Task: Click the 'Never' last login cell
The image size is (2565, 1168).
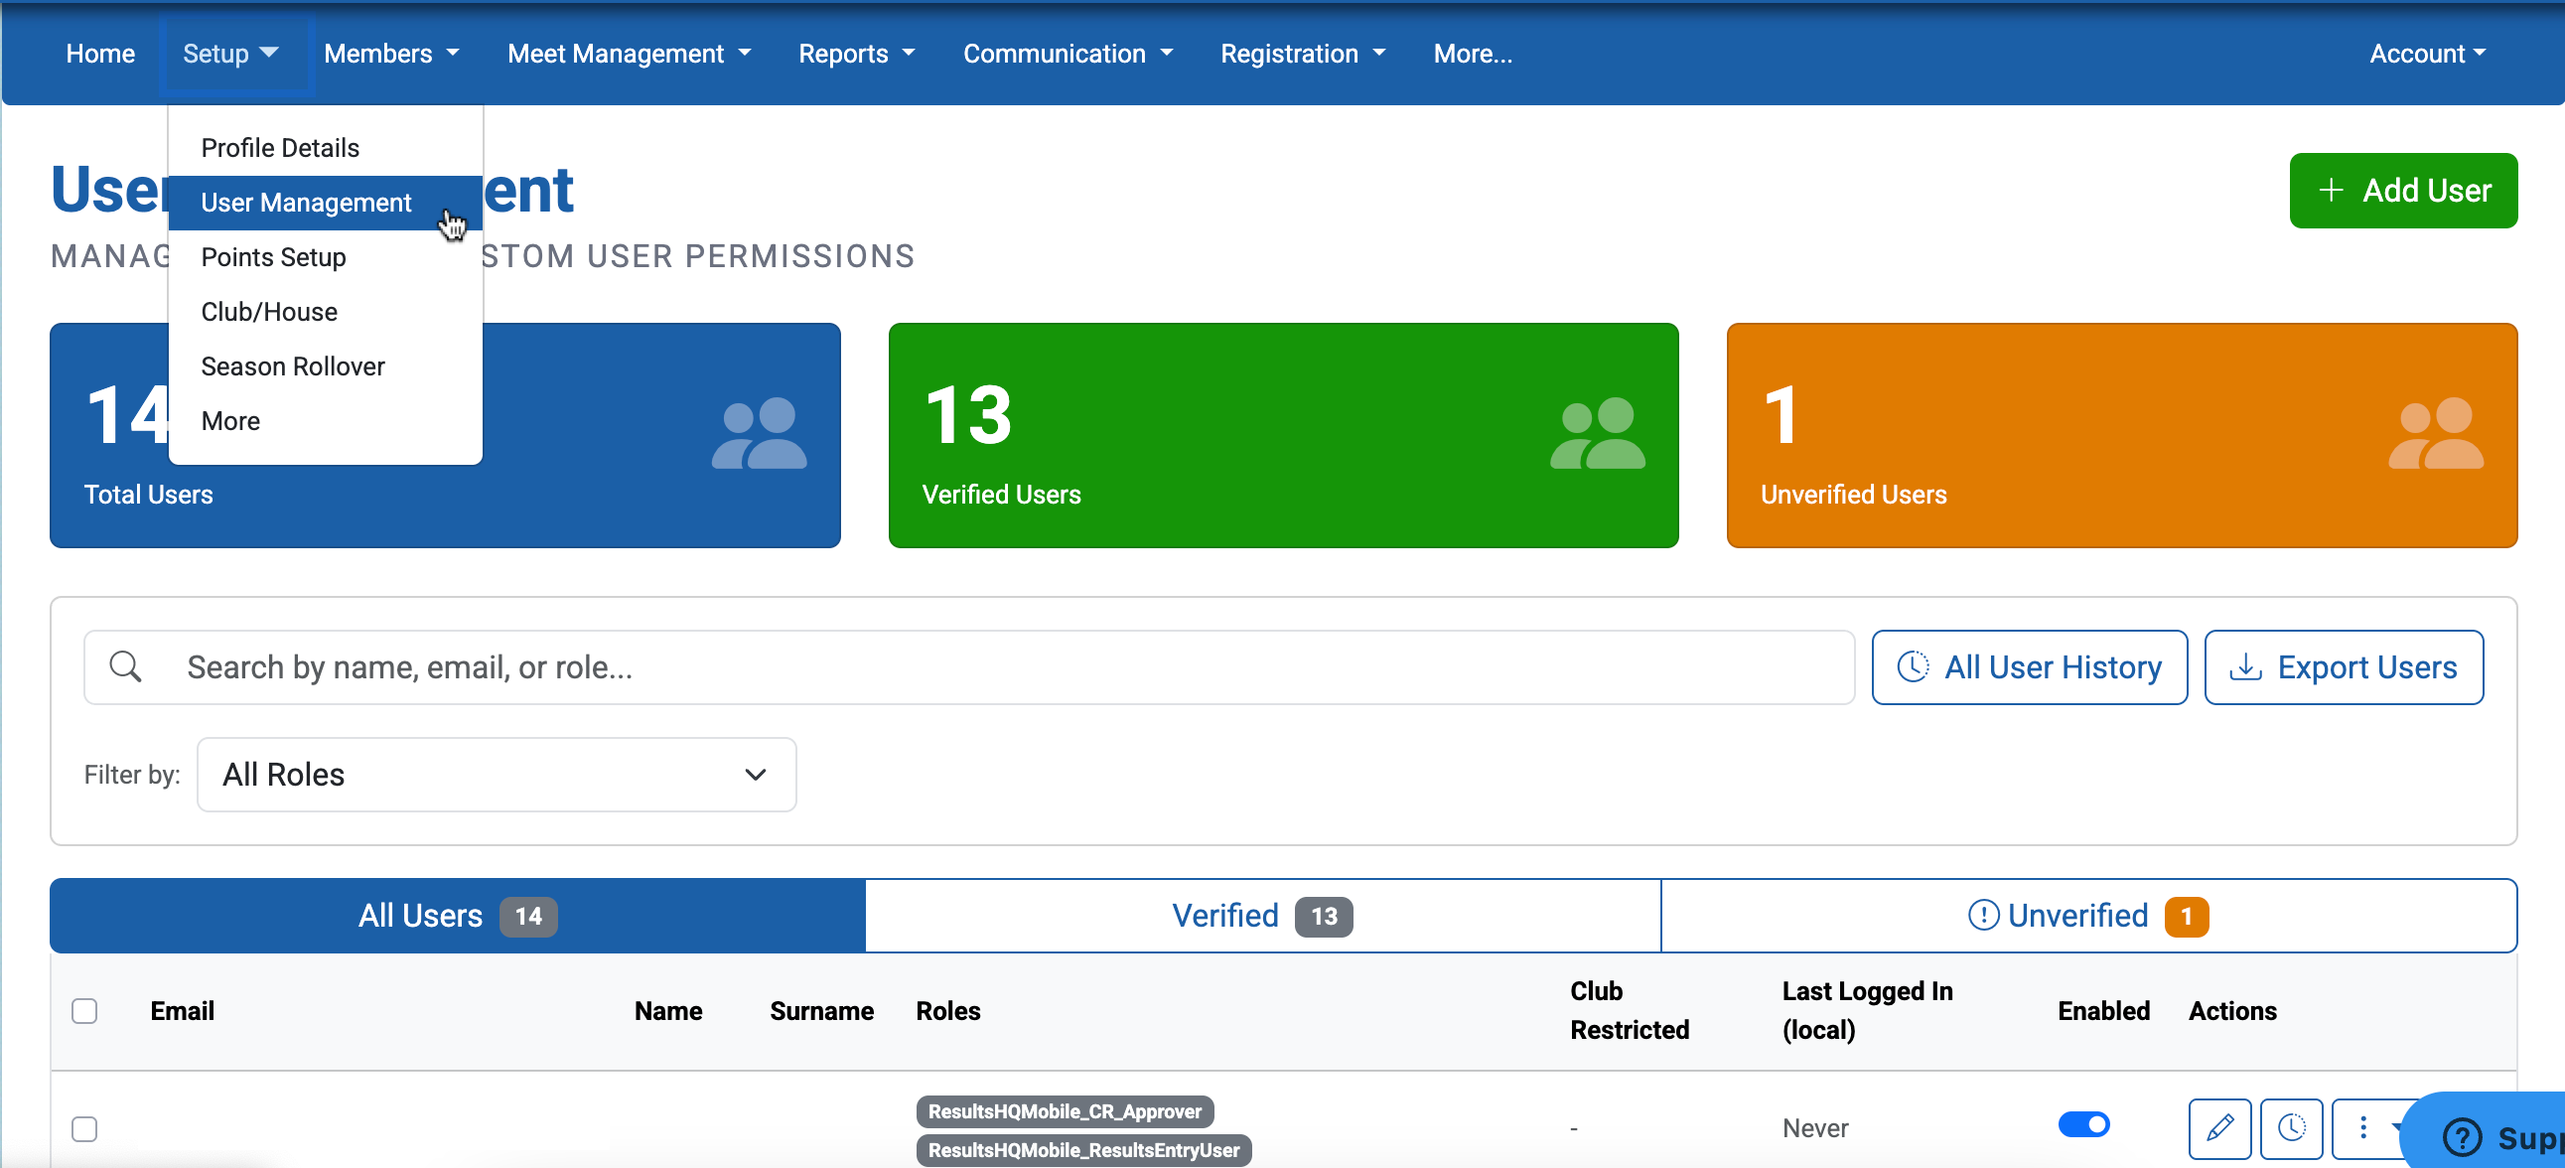Action: pos(1815,1127)
